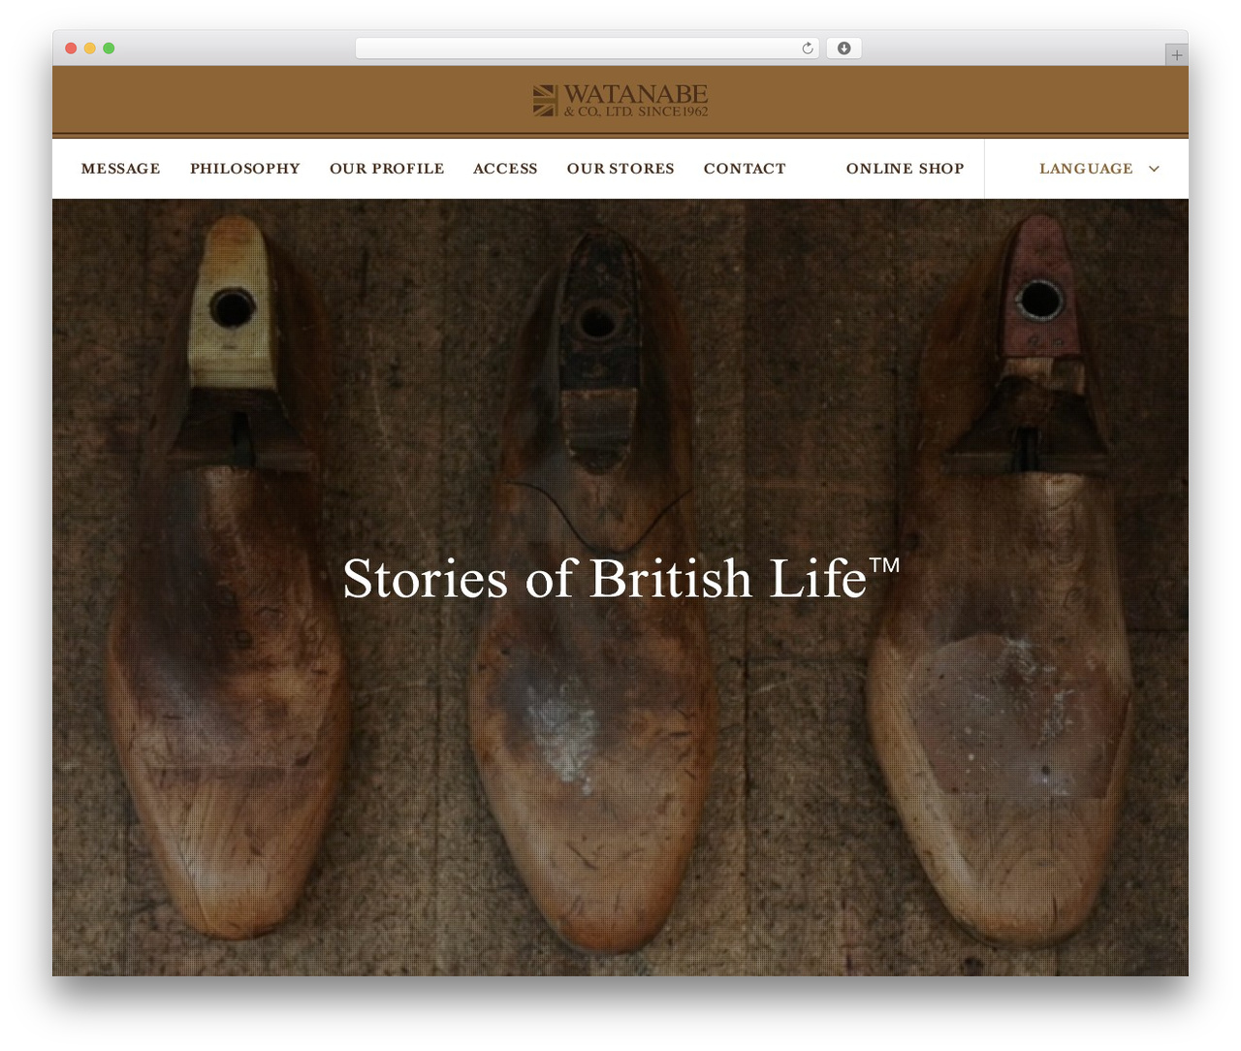Expand the Language dropdown chevron
Image resolution: width=1241 pixels, height=1051 pixels.
click(1154, 169)
